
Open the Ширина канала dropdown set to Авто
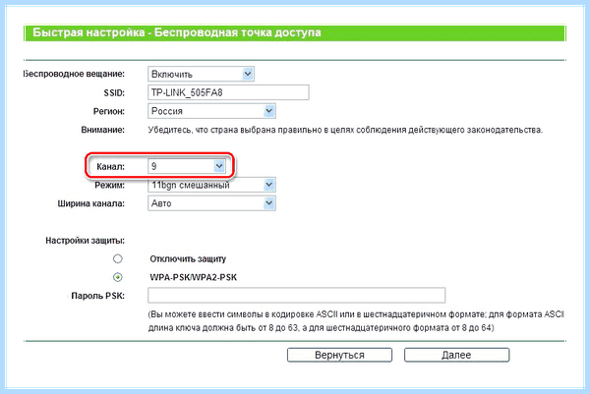coord(211,203)
